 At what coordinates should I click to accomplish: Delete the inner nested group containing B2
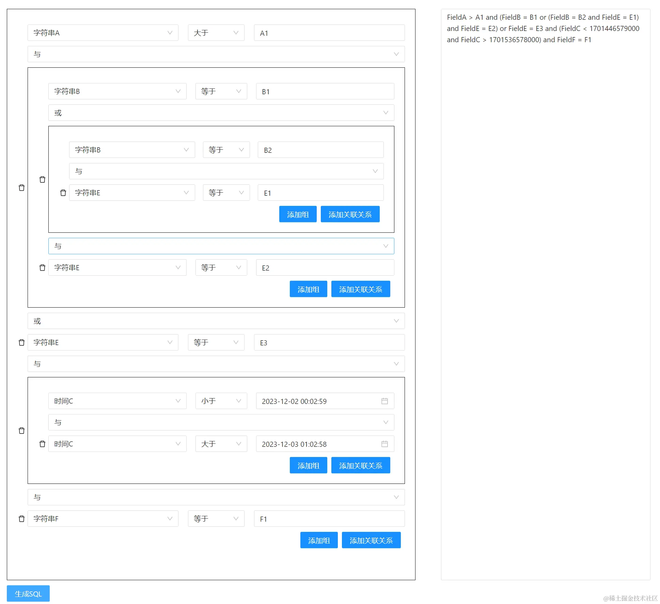[42, 180]
